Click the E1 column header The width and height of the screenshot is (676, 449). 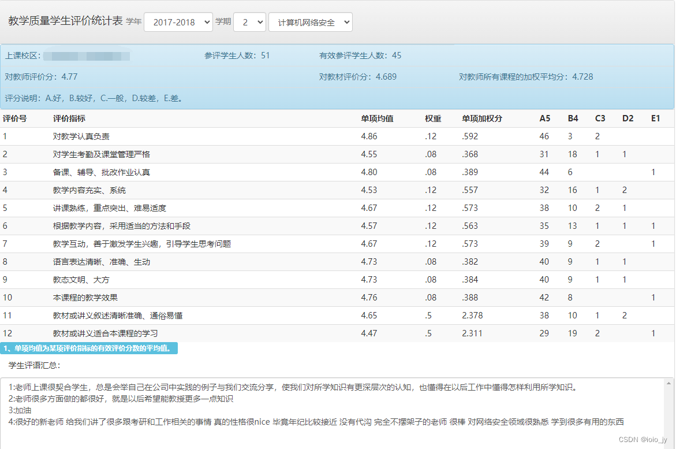click(655, 118)
